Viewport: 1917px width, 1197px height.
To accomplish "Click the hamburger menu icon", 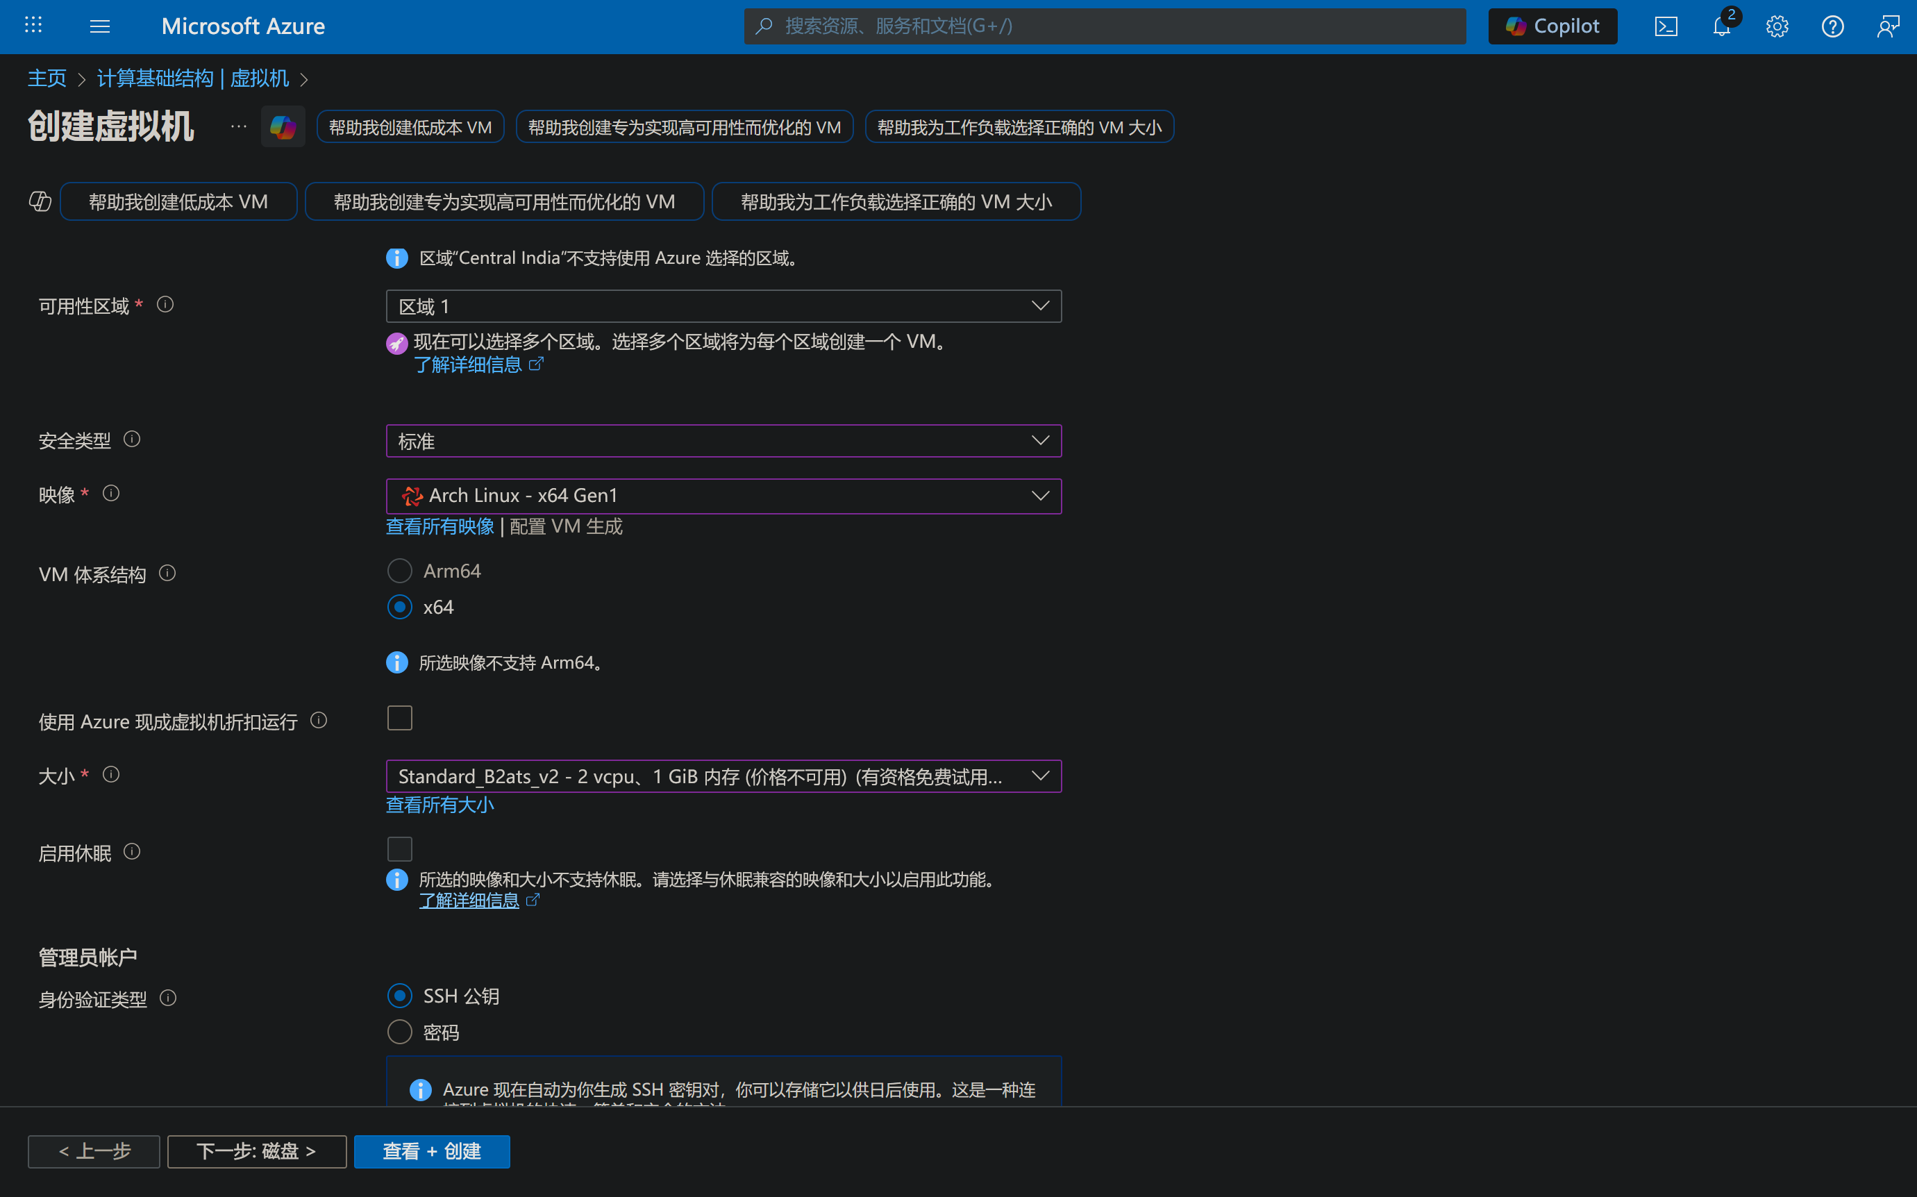I will (x=100, y=26).
